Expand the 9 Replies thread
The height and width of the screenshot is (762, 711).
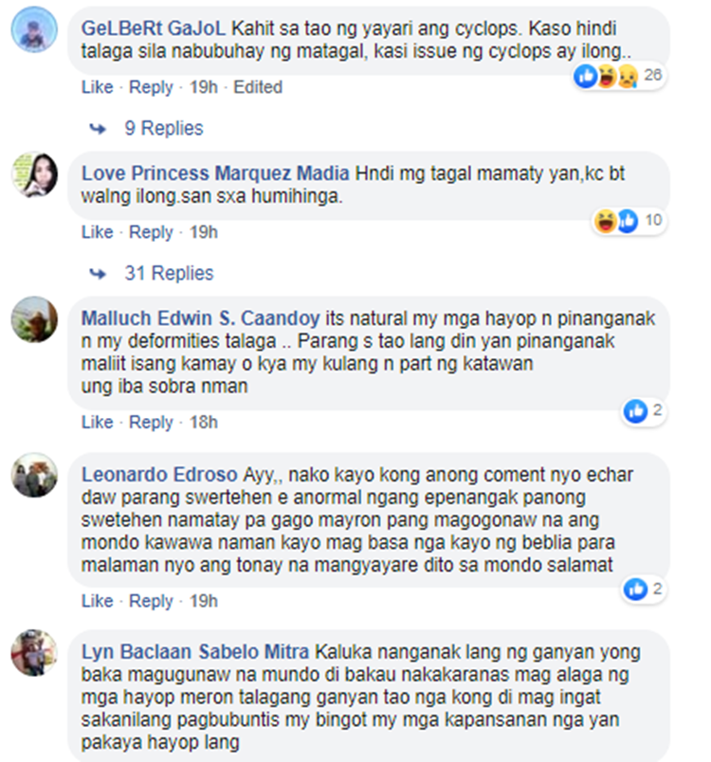pyautogui.click(x=164, y=128)
